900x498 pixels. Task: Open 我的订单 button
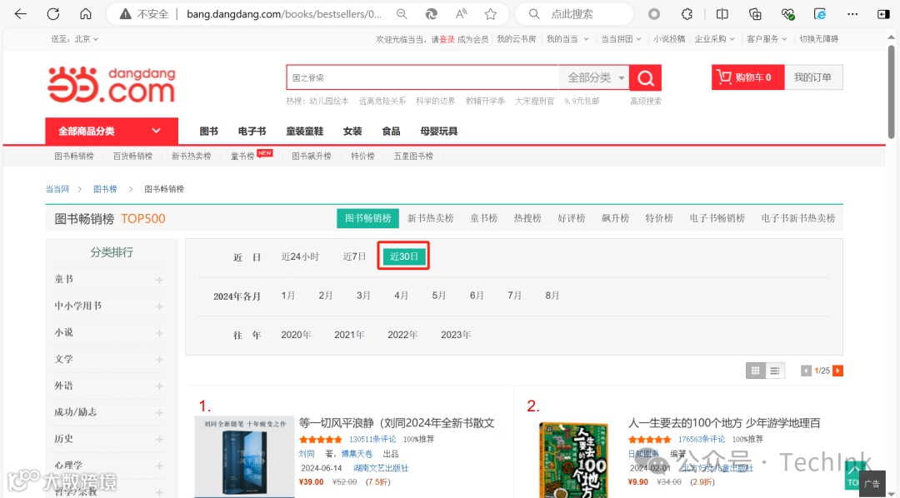tap(812, 77)
